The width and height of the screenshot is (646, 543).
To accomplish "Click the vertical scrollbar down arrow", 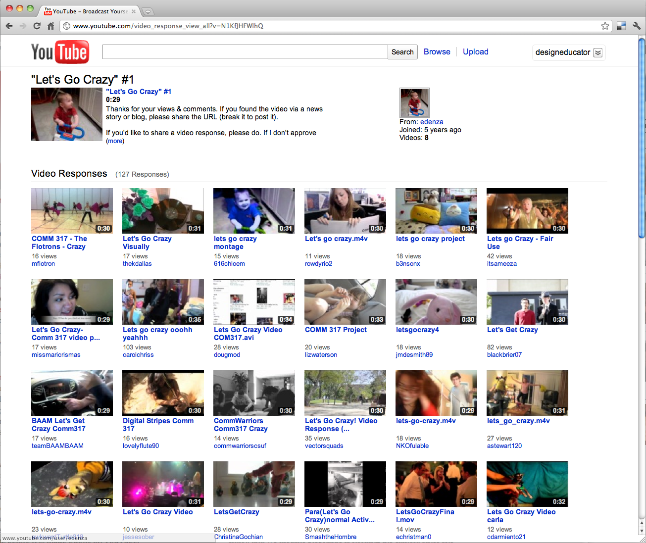I will click(x=642, y=531).
